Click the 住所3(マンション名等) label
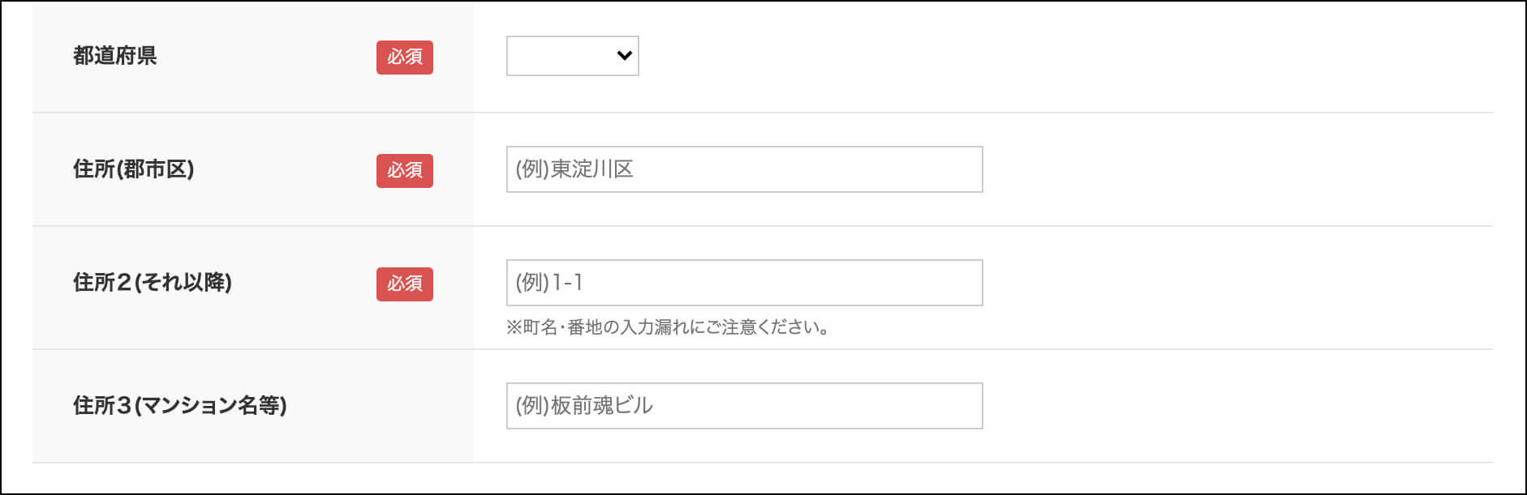1527x495 pixels. tap(180, 406)
